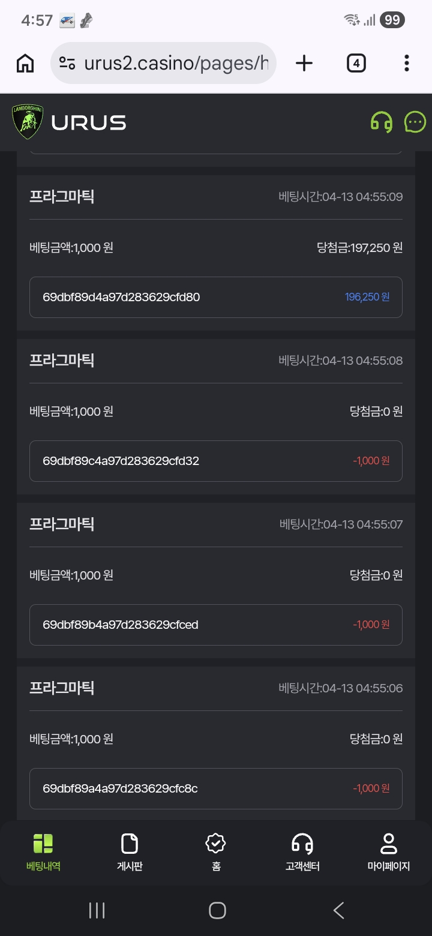Open the browser three-dot menu
The width and height of the screenshot is (432, 936).
407,63
